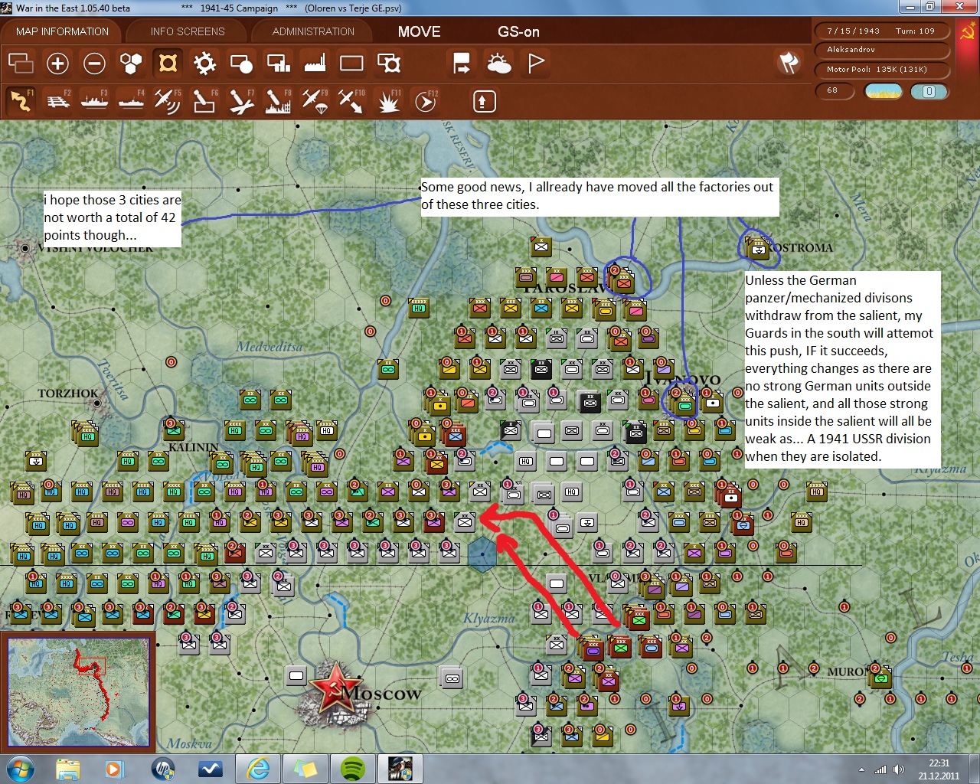Click the Vishni Volochek town marker
This screenshot has width=980, height=784.
25,248
